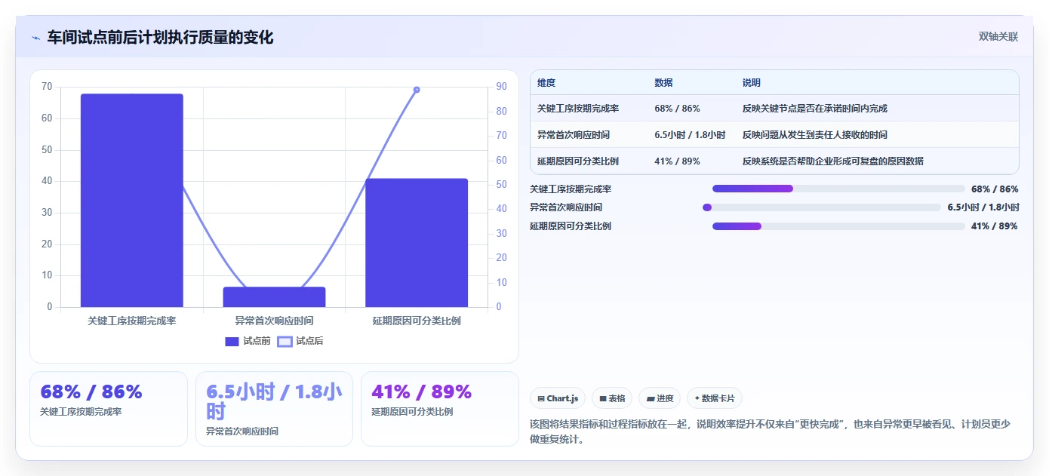
Task: Click the 维度 column header
Action: 546,83
